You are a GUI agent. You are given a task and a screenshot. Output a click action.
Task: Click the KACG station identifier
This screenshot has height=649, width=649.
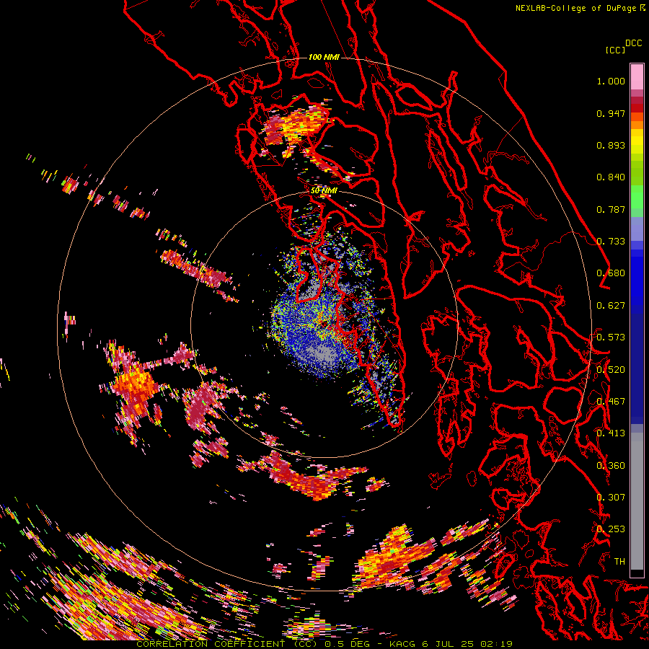pos(402,644)
